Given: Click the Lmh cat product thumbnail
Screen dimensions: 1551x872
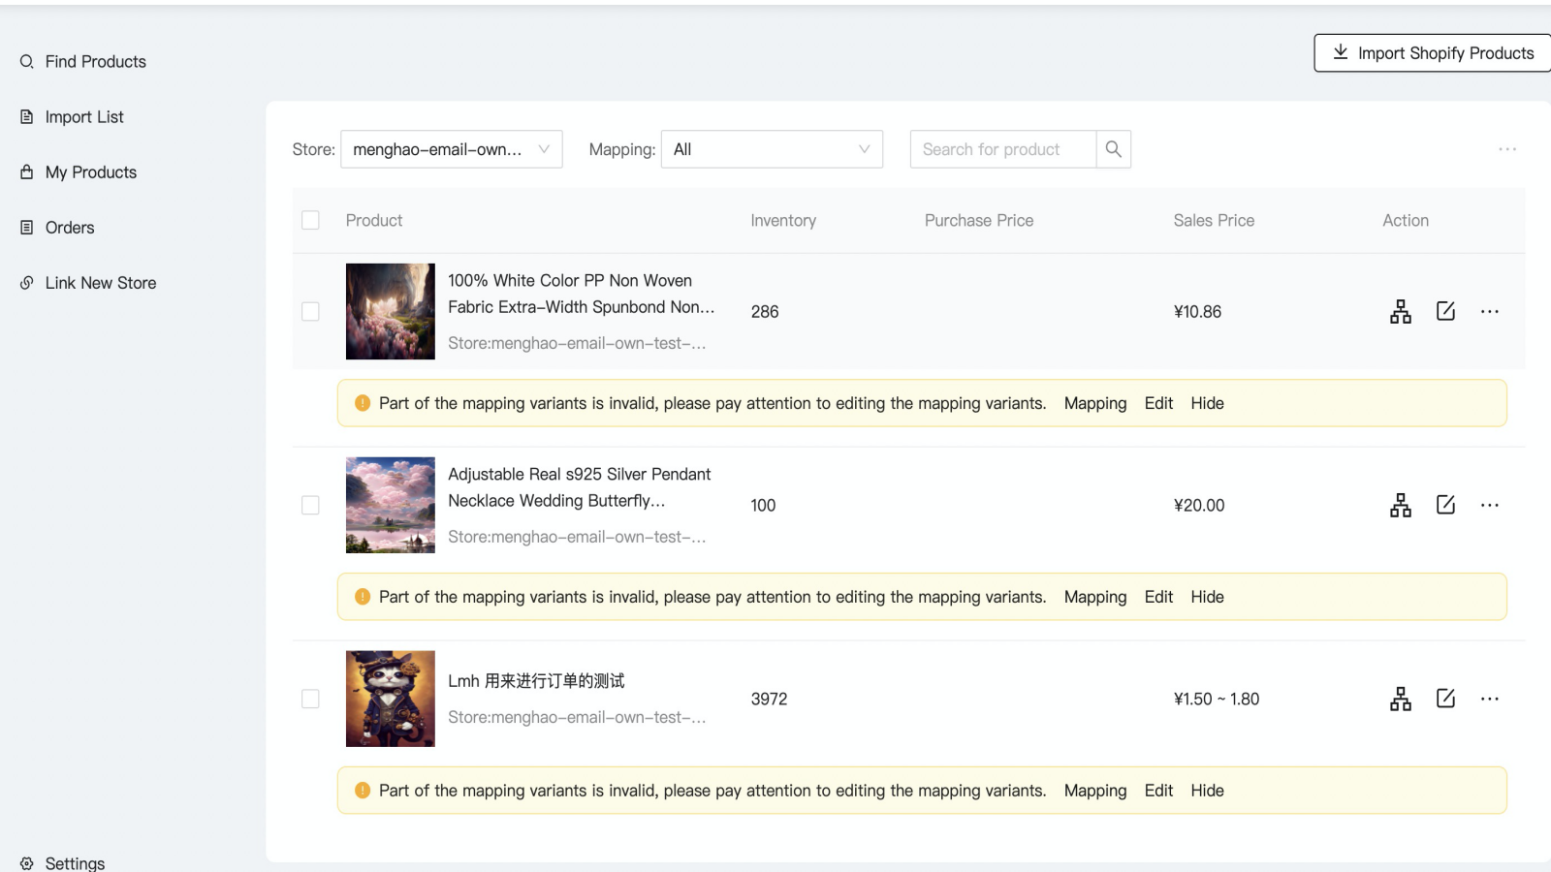Looking at the screenshot, I should click(x=390, y=698).
